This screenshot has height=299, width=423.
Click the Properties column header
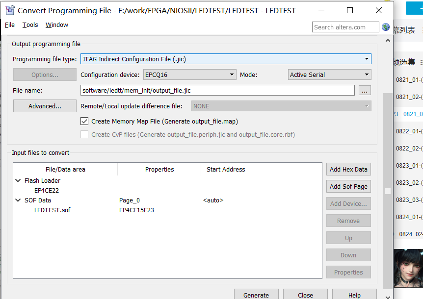pos(159,169)
